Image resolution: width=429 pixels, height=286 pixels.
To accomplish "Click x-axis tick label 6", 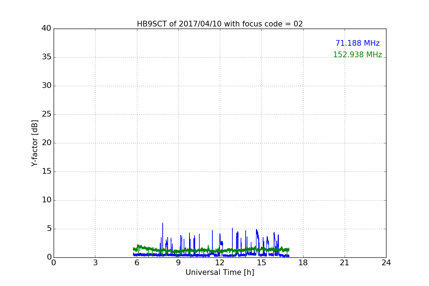I will (137, 262).
